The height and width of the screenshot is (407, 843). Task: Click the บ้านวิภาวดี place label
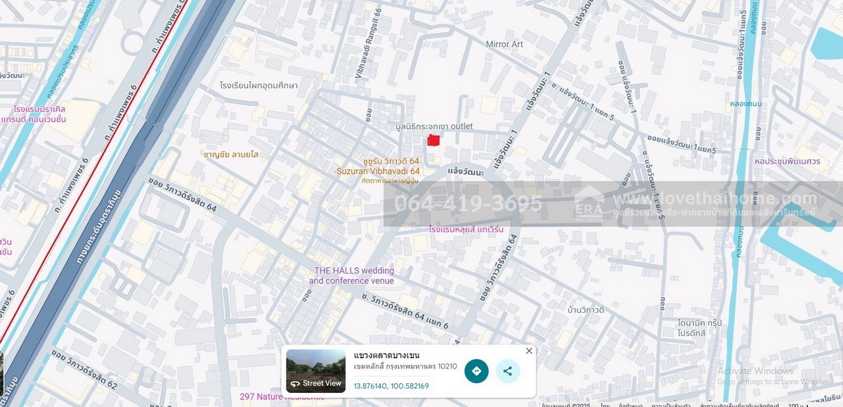point(586,309)
